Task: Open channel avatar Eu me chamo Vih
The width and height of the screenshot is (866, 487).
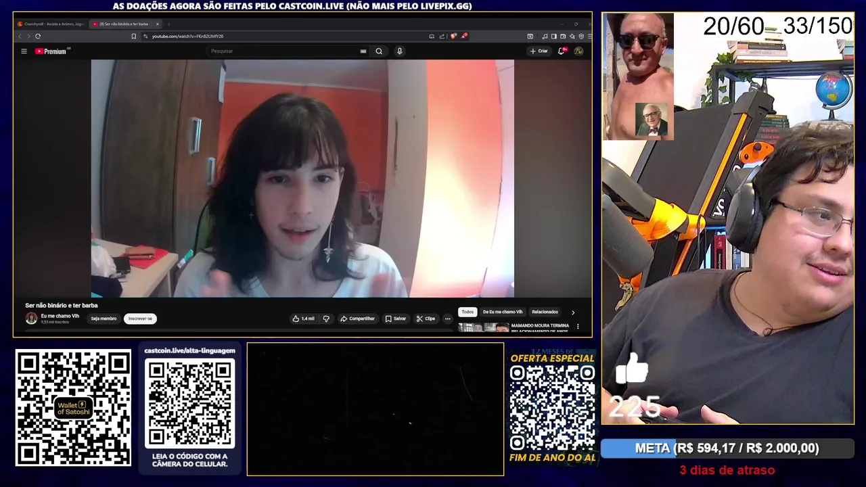Action: point(31,319)
